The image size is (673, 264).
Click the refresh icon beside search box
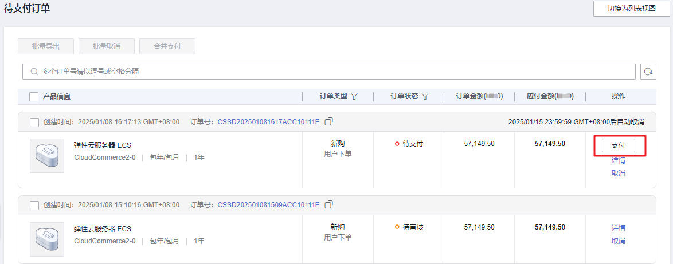point(648,72)
